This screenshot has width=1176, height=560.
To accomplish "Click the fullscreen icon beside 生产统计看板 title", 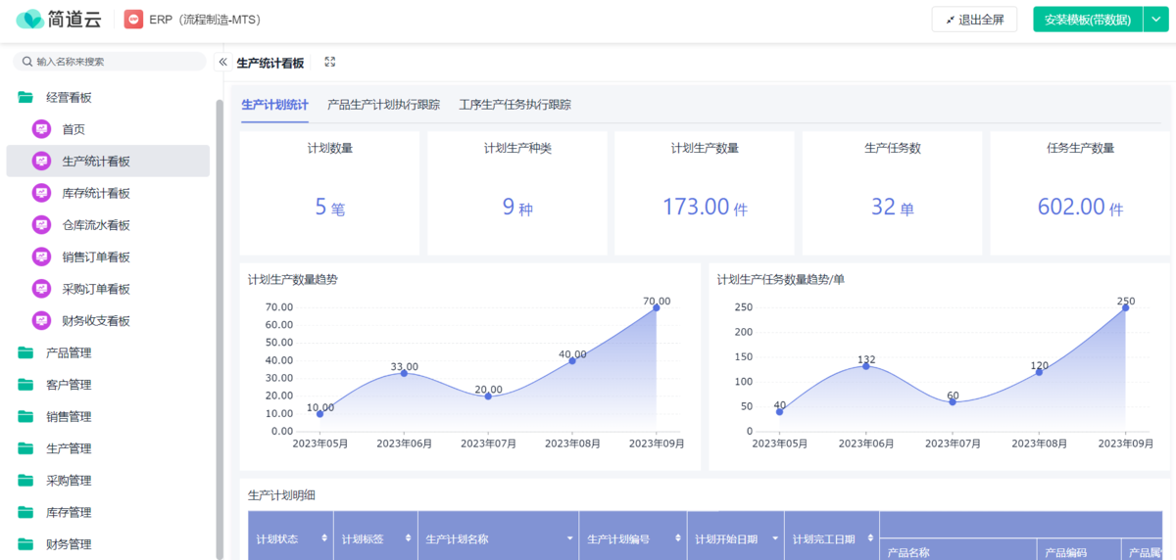I will (x=330, y=63).
